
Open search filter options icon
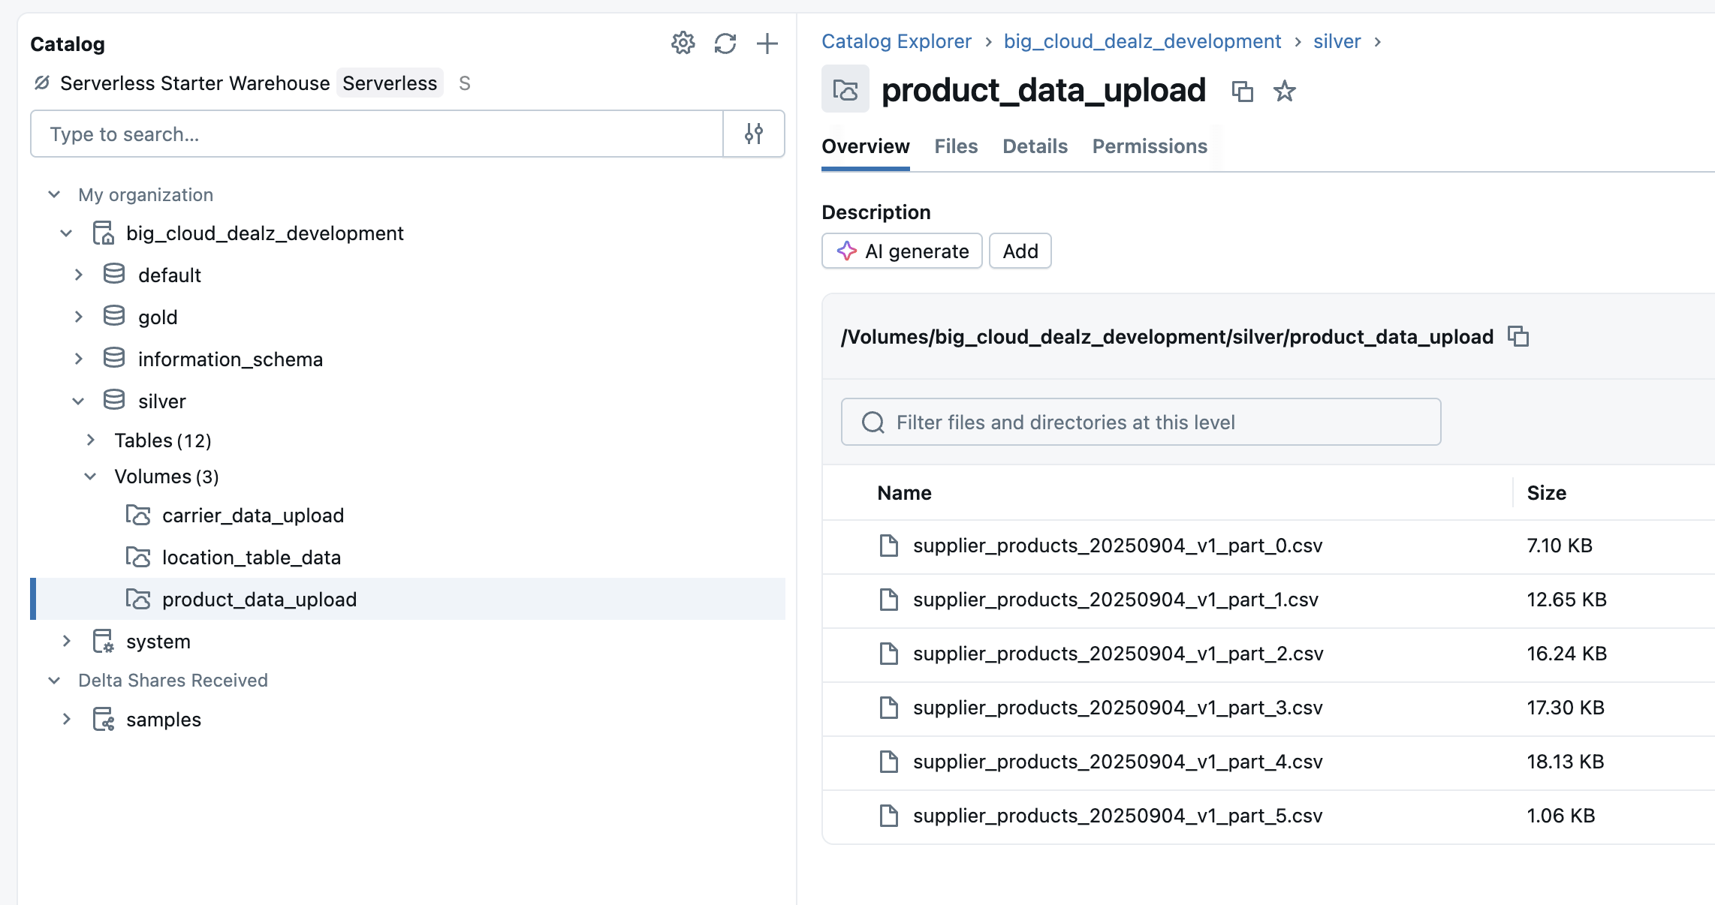click(x=753, y=134)
